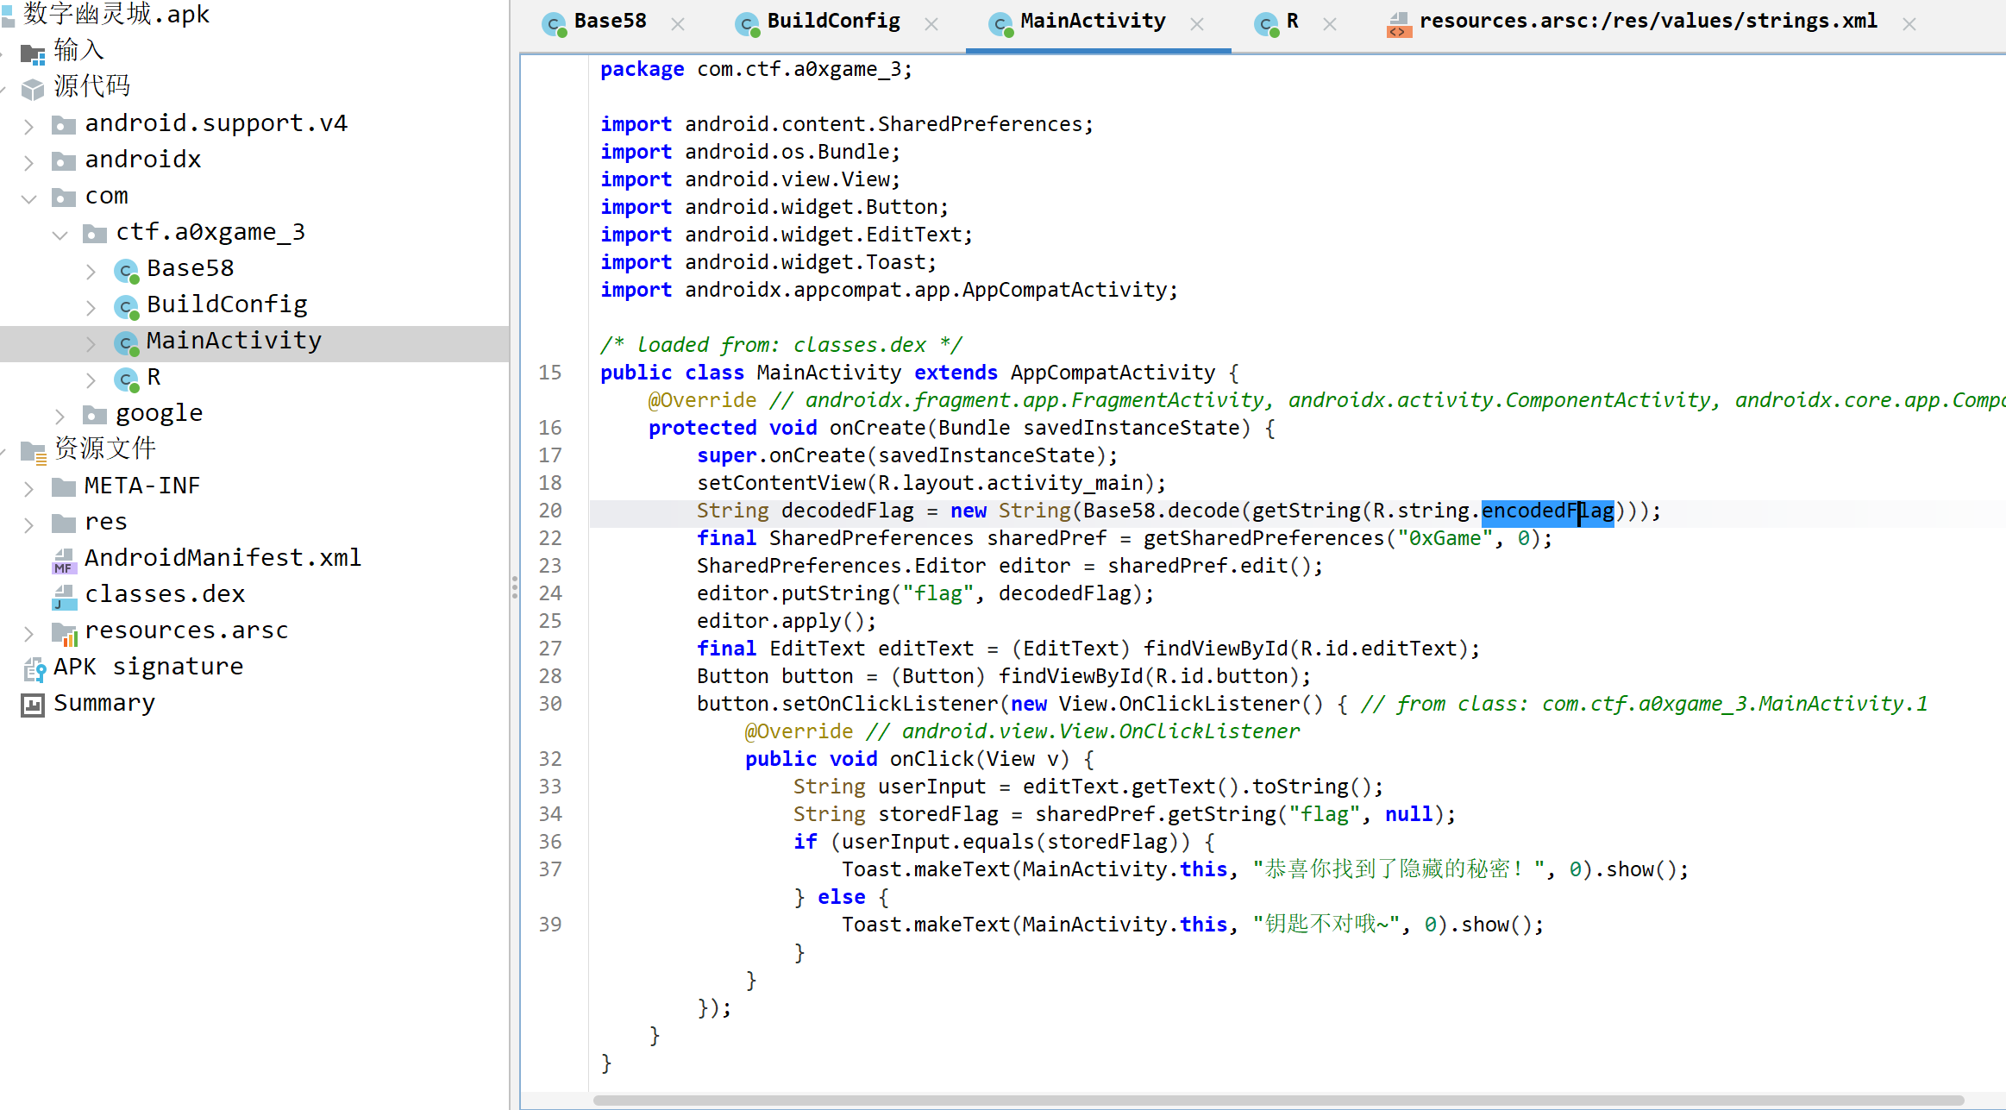Close the strings.xml tab
The width and height of the screenshot is (2006, 1110).
[x=1909, y=25]
